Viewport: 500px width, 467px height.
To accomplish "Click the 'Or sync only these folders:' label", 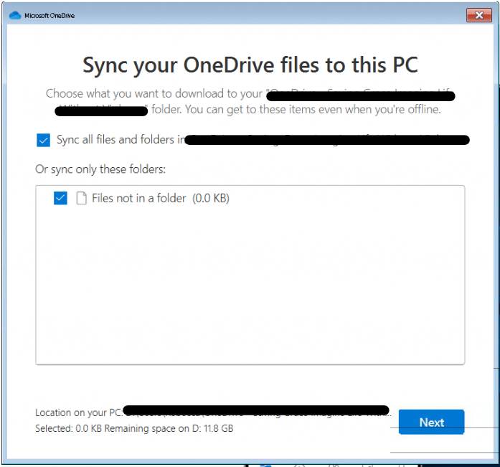I will pyautogui.click(x=100, y=169).
